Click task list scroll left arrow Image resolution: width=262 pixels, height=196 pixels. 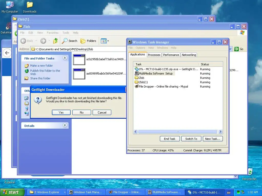pos(136,132)
